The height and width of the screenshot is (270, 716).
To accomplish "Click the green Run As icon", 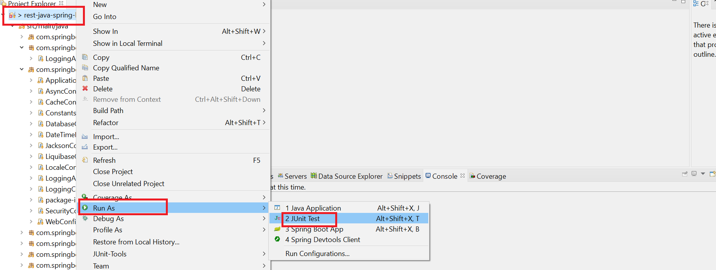I will pos(85,208).
